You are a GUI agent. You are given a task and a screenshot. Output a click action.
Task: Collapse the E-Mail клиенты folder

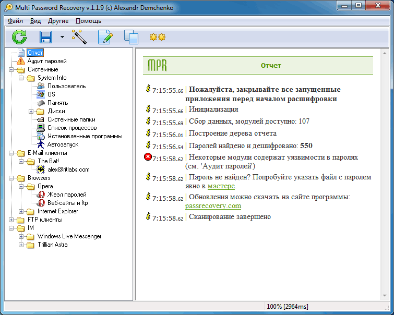point(11,153)
